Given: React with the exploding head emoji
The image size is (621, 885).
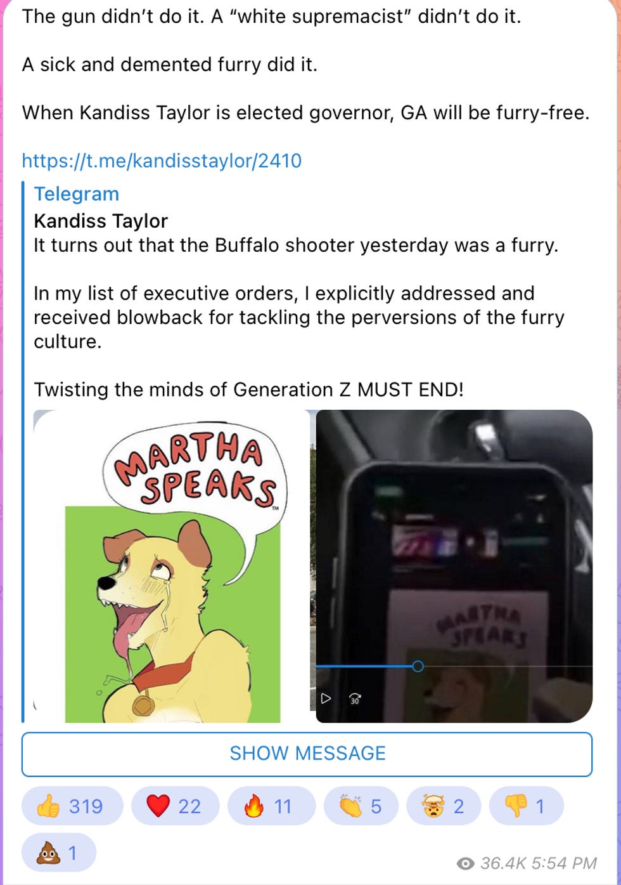Looking at the screenshot, I should [444, 806].
